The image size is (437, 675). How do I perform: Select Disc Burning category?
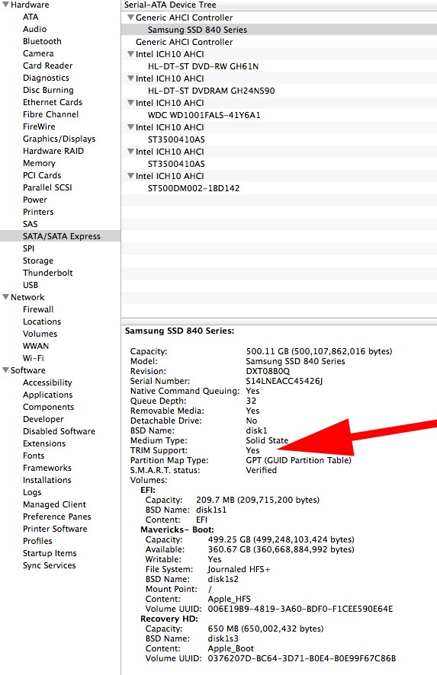tap(48, 90)
